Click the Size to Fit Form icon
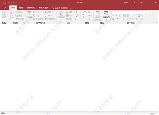This screenshot has width=159, height=115. 98,13
